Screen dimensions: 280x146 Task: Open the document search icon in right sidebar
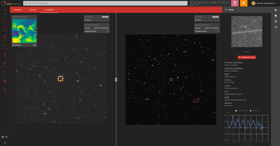[276, 21]
